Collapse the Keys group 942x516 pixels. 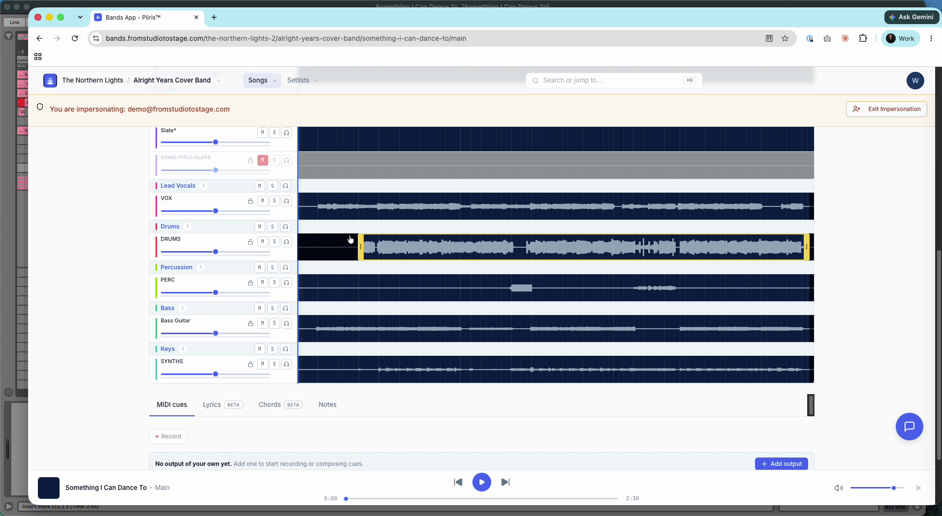167,349
